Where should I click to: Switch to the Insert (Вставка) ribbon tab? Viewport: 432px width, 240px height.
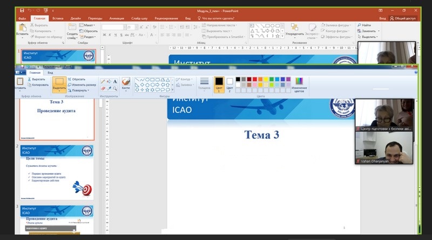pyautogui.click(x=58, y=18)
